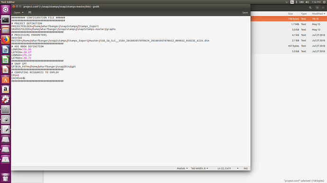The height and width of the screenshot is (183, 327).
Task: Click the MASTER path line
Action: pyautogui.click(x=110, y=41)
